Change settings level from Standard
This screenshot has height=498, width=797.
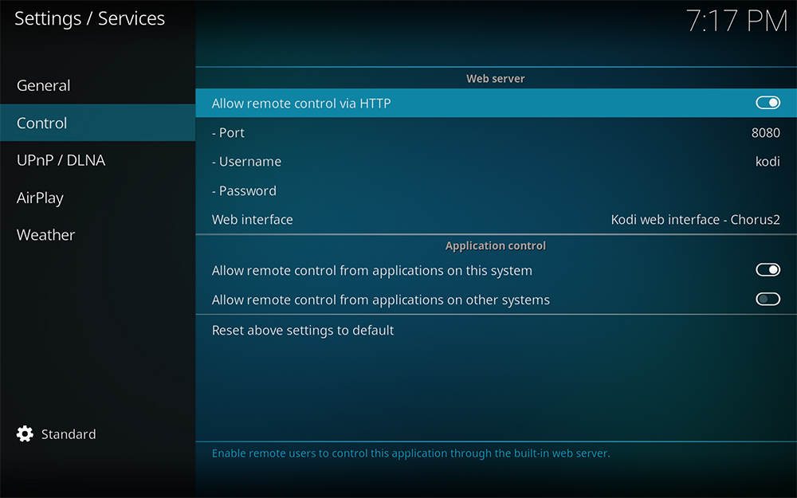pos(69,433)
